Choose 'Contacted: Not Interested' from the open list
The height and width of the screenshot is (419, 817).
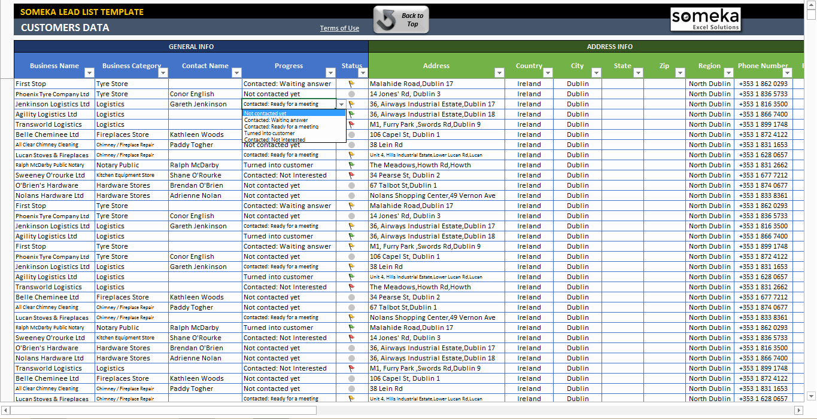pyautogui.click(x=294, y=140)
